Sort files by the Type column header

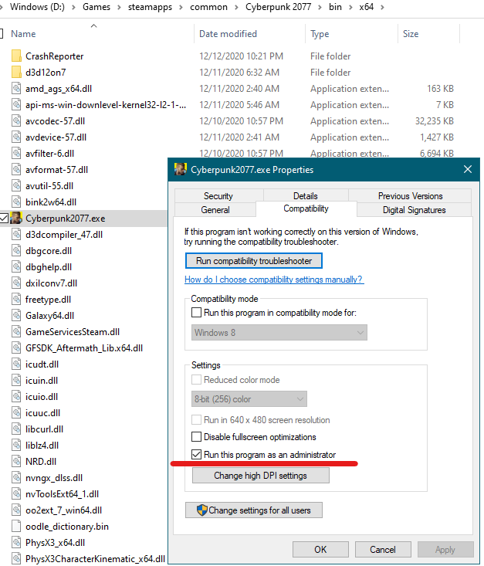point(320,33)
